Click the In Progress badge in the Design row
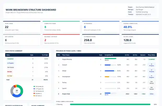 (152, 71)
